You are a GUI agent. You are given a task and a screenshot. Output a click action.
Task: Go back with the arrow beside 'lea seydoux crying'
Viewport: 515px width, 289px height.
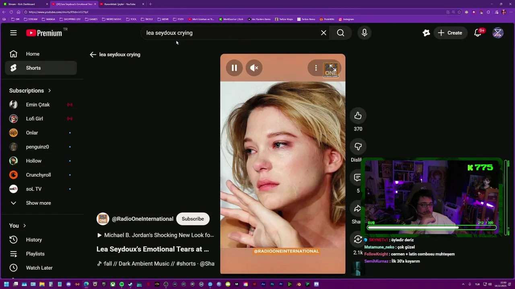[93, 55]
